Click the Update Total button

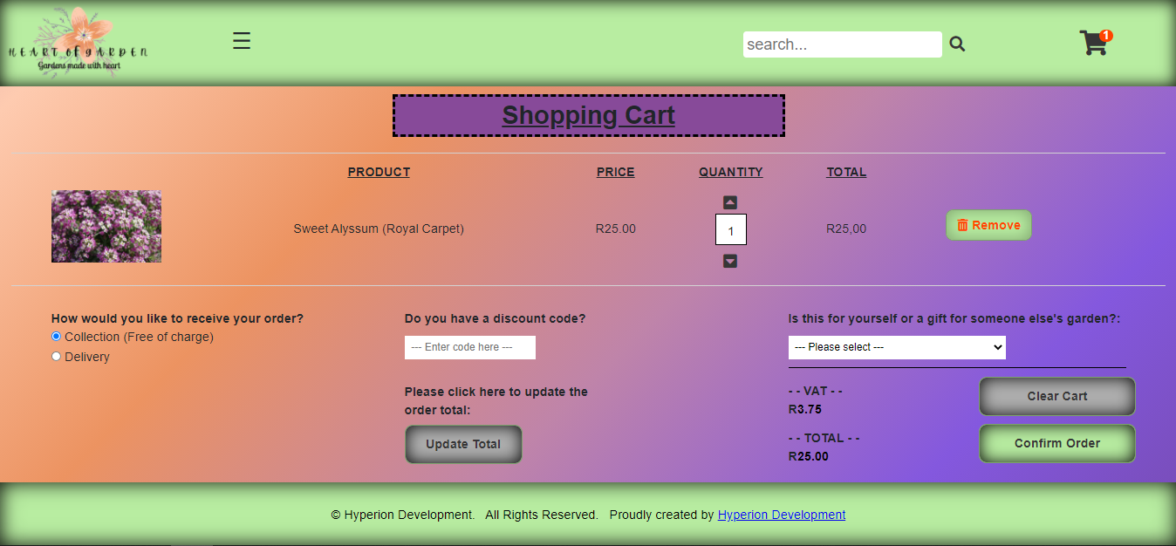click(x=463, y=444)
